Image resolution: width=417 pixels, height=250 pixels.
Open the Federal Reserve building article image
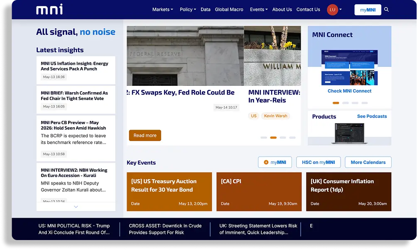185,56
